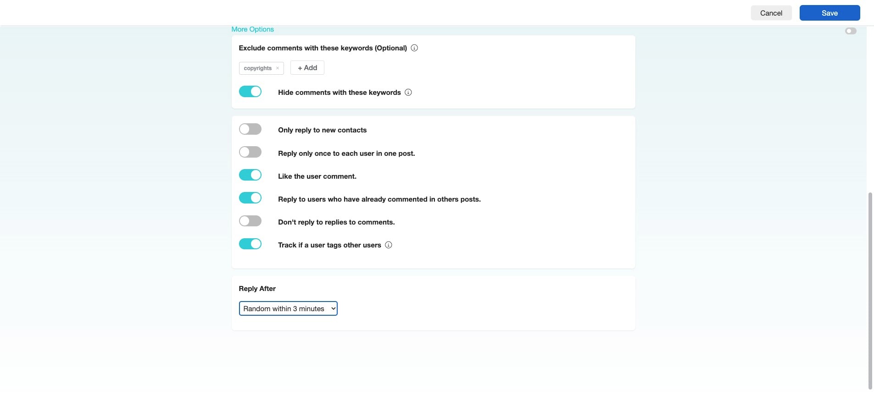The width and height of the screenshot is (874, 406).
Task: Enable Only reply to new contacts
Action: [x=250, y=129]
